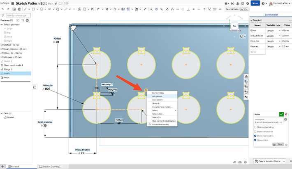Viewport: 292px width, 169px height.
Task: Click the Filter by name or type field
Action: [x=18, y=16]
